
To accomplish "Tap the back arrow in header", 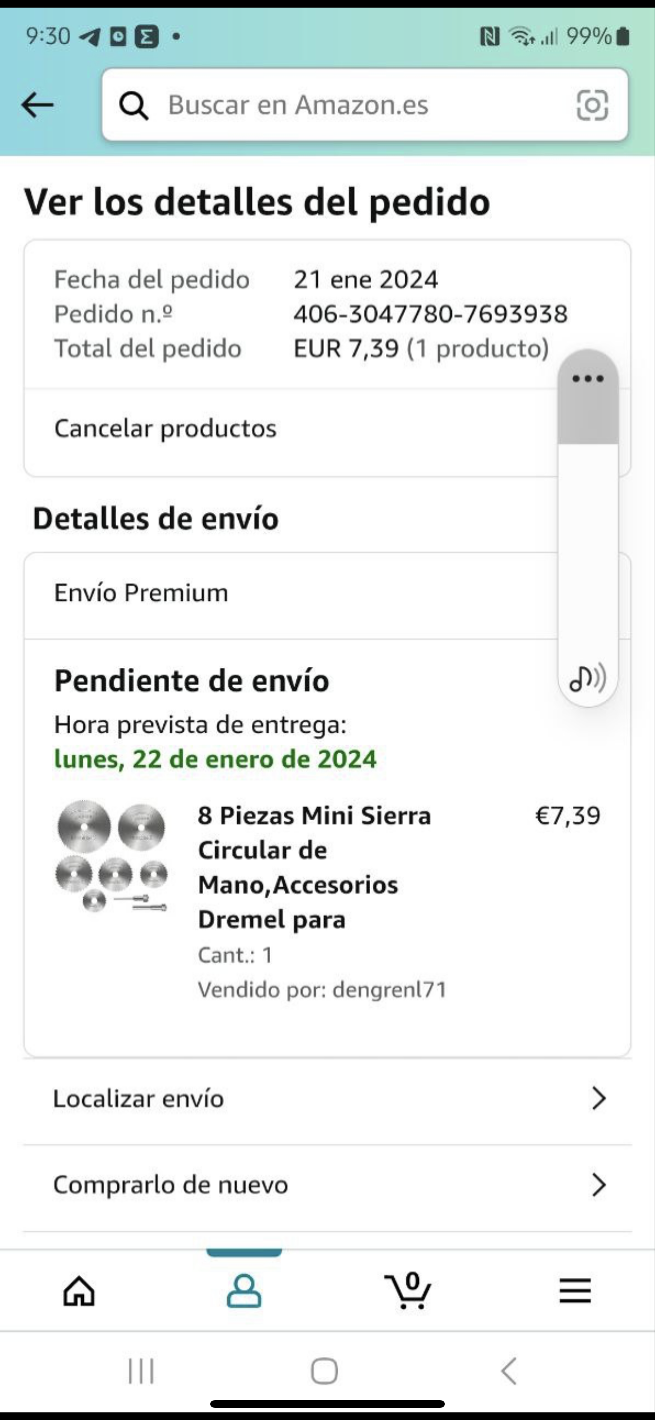I will (37, 105).
